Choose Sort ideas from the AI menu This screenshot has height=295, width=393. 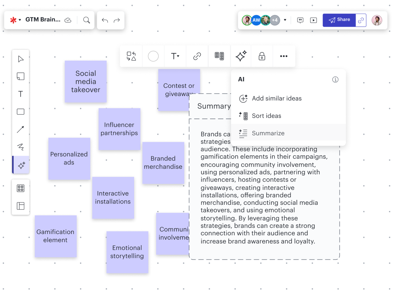pos(266,116)
